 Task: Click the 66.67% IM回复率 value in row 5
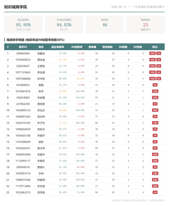(x=81, y=79)
